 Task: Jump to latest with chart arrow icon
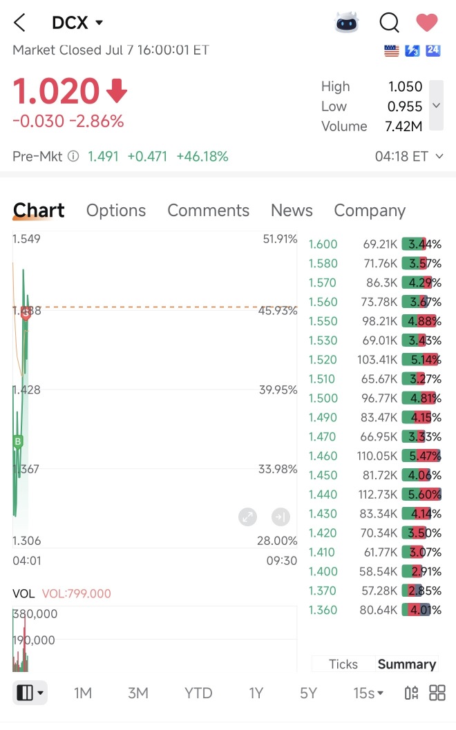tap(281, 517)
